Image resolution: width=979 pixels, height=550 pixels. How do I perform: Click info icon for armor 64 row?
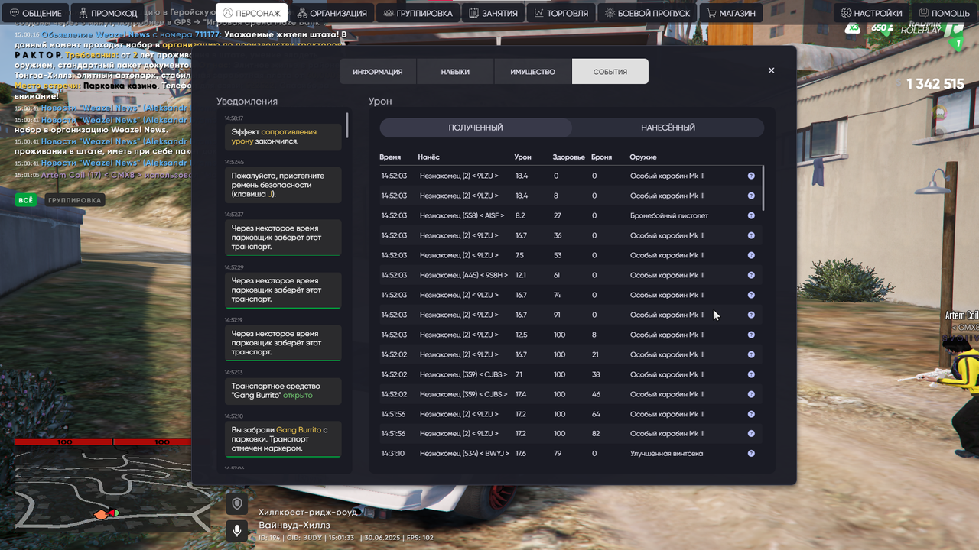(751, 413)
